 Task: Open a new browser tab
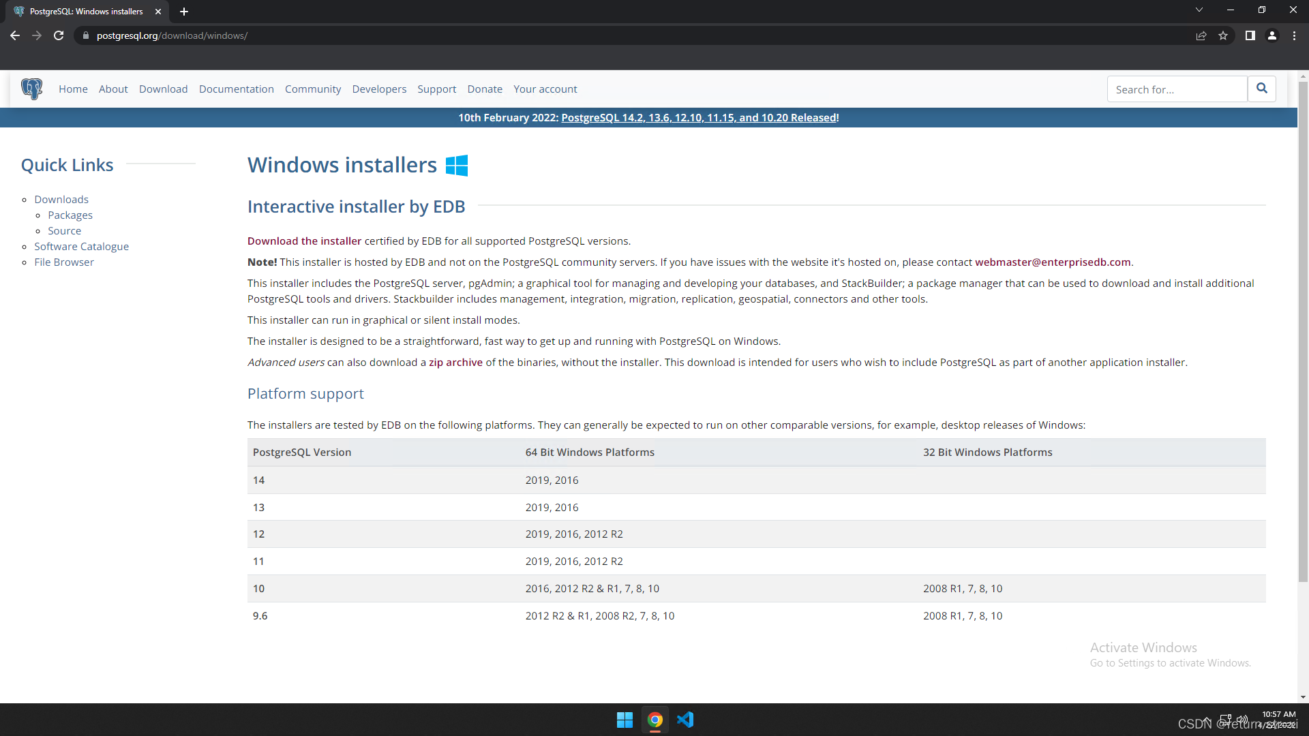[x=184, y=12]
